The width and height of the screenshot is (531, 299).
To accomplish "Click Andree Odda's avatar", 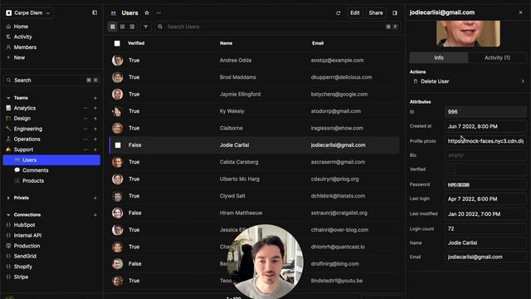I will pos(118,61).
